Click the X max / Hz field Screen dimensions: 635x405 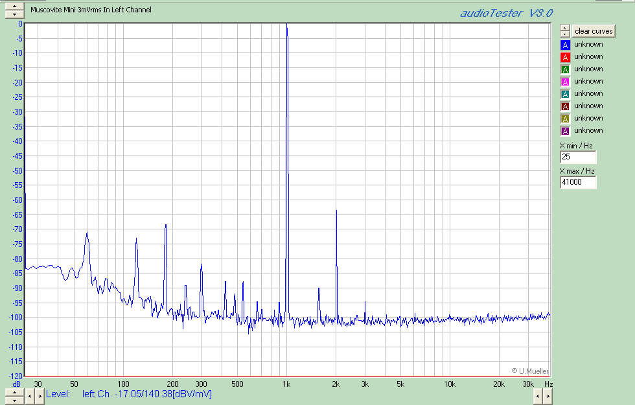point(578,182)
